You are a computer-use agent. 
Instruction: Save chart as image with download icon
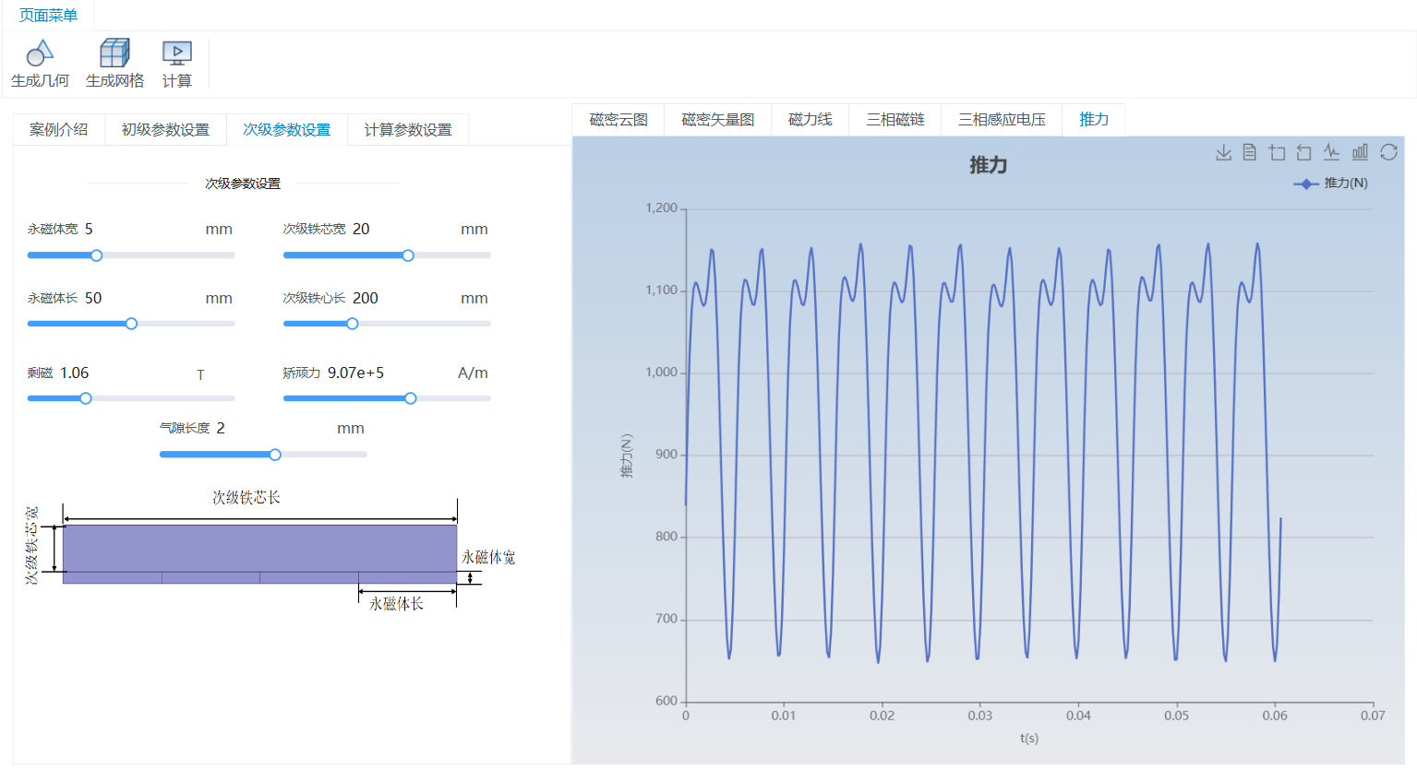[x=1224, y=152]
